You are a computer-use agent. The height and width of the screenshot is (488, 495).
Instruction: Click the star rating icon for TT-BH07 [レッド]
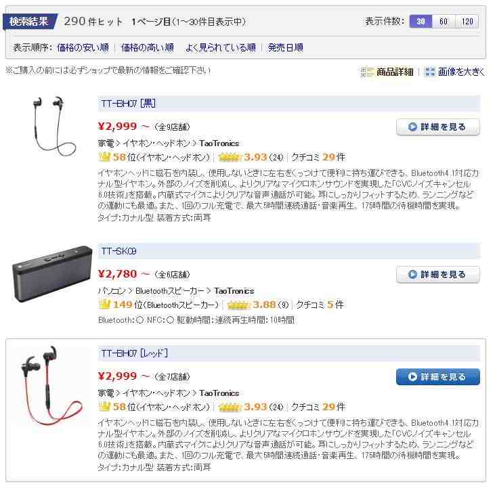(230, 407)
